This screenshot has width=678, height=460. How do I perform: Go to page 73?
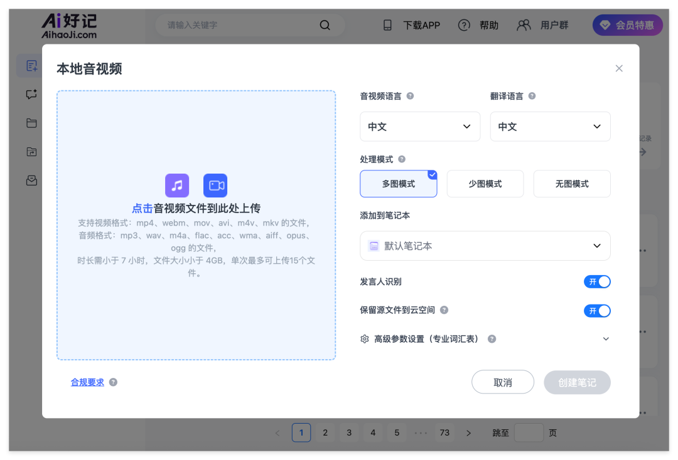pos(444,432)
